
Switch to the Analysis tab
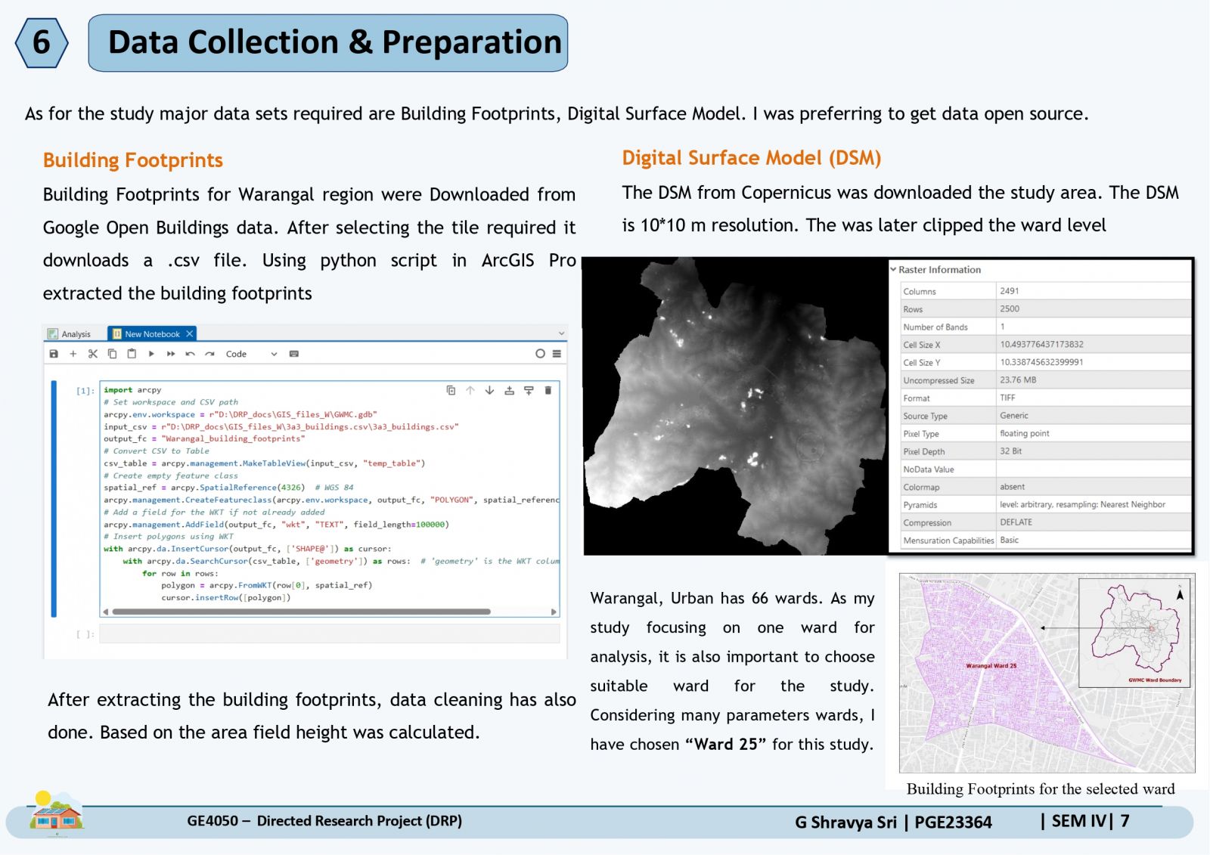pos(69,334)
